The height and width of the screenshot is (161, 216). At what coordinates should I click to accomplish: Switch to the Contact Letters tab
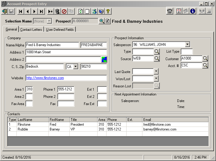pyautogui.click(x=31, y=30)
